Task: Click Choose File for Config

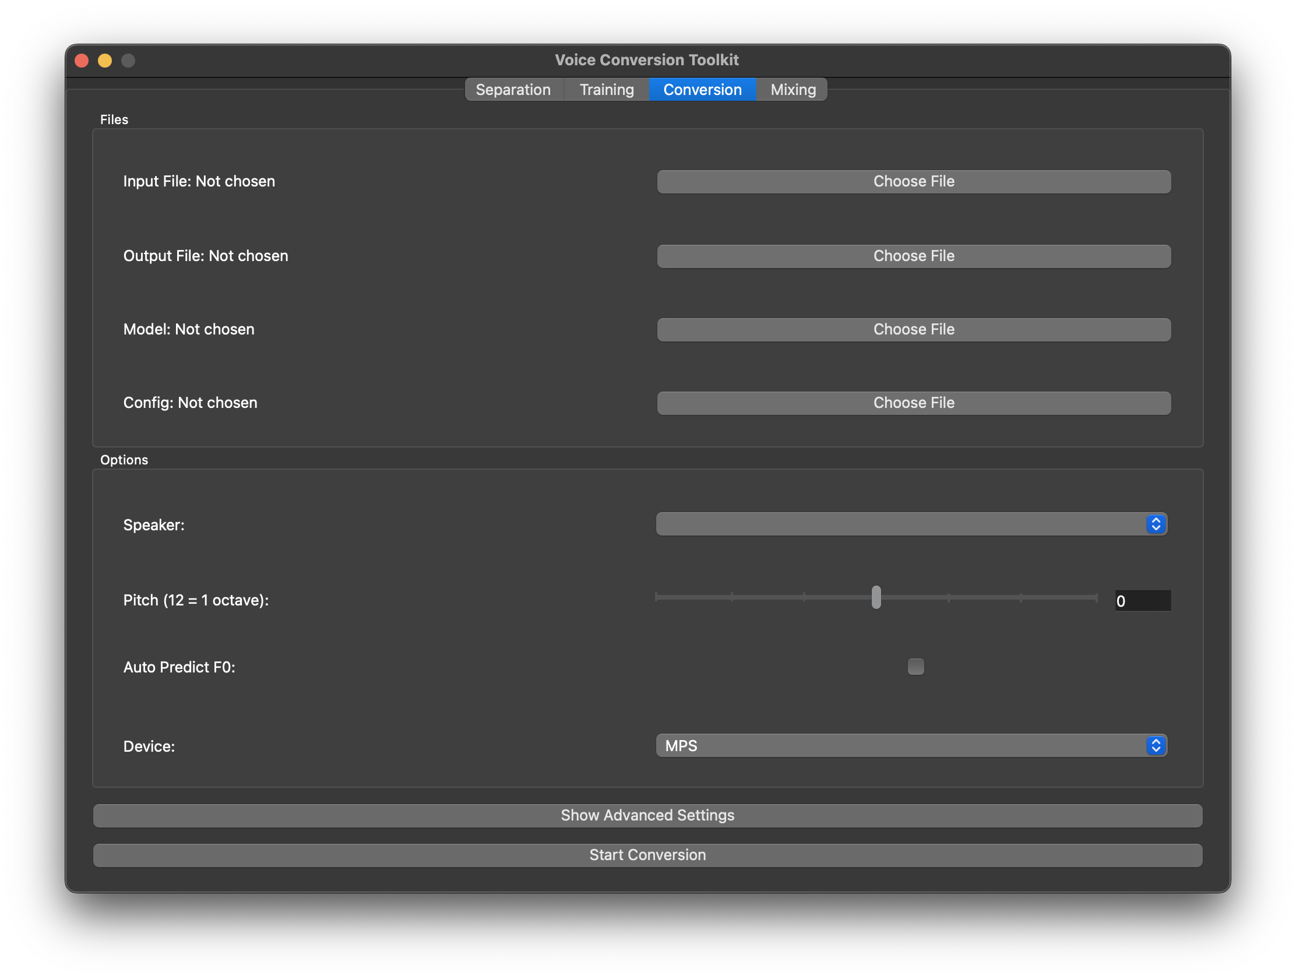Action: point(914,403)
